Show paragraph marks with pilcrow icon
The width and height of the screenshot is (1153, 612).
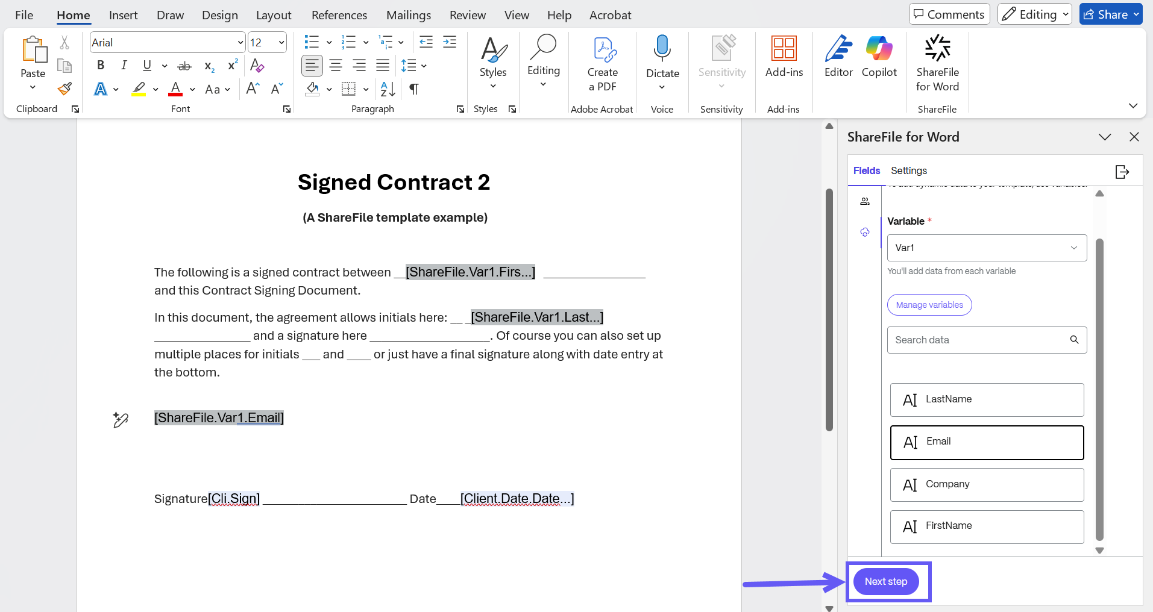[414, 89]
